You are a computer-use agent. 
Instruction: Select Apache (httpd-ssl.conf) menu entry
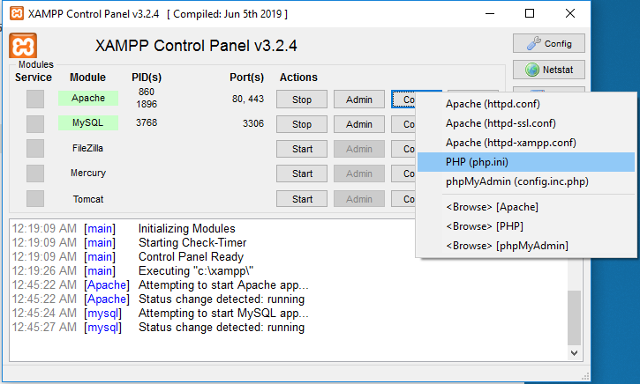(x=526, y=123)
